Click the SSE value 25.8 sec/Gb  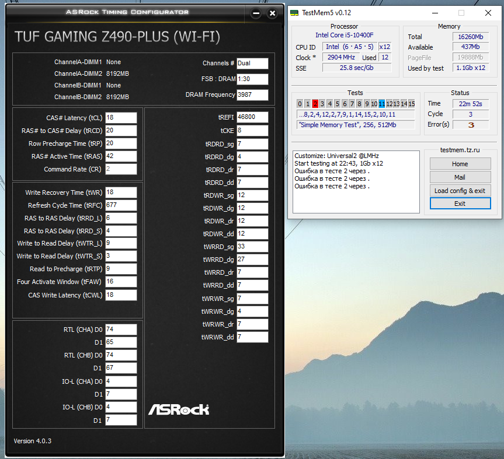coord(357,68)
